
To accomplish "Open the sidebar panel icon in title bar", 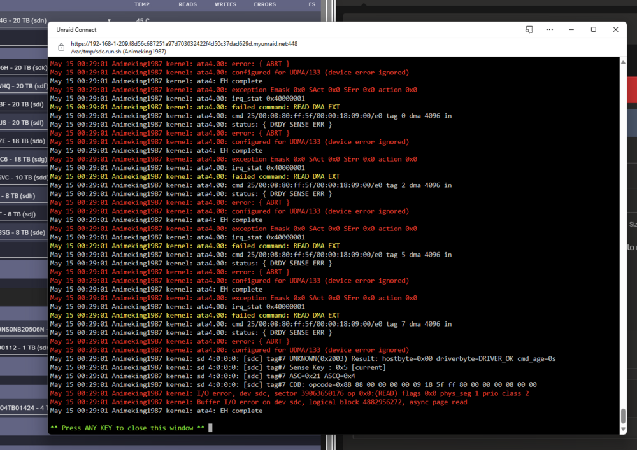I will [x=529, y=30].
